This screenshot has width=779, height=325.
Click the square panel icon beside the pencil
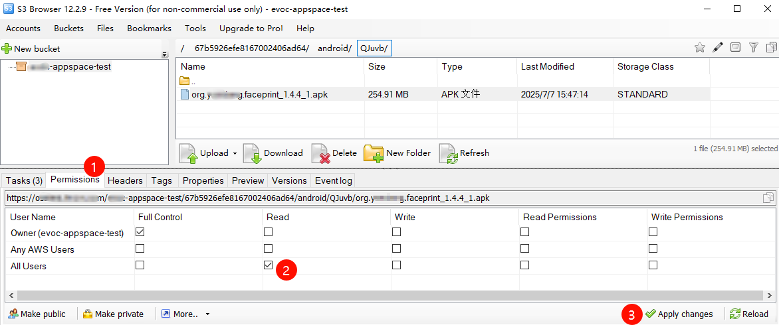(x=735, y=48)
